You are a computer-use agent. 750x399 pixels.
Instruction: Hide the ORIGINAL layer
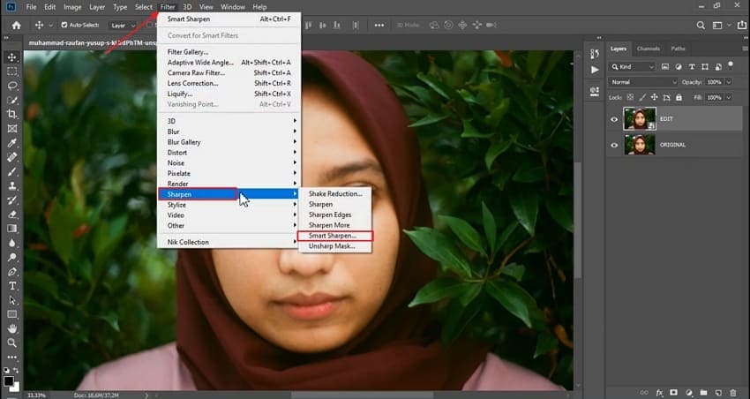tap(614, 145)
